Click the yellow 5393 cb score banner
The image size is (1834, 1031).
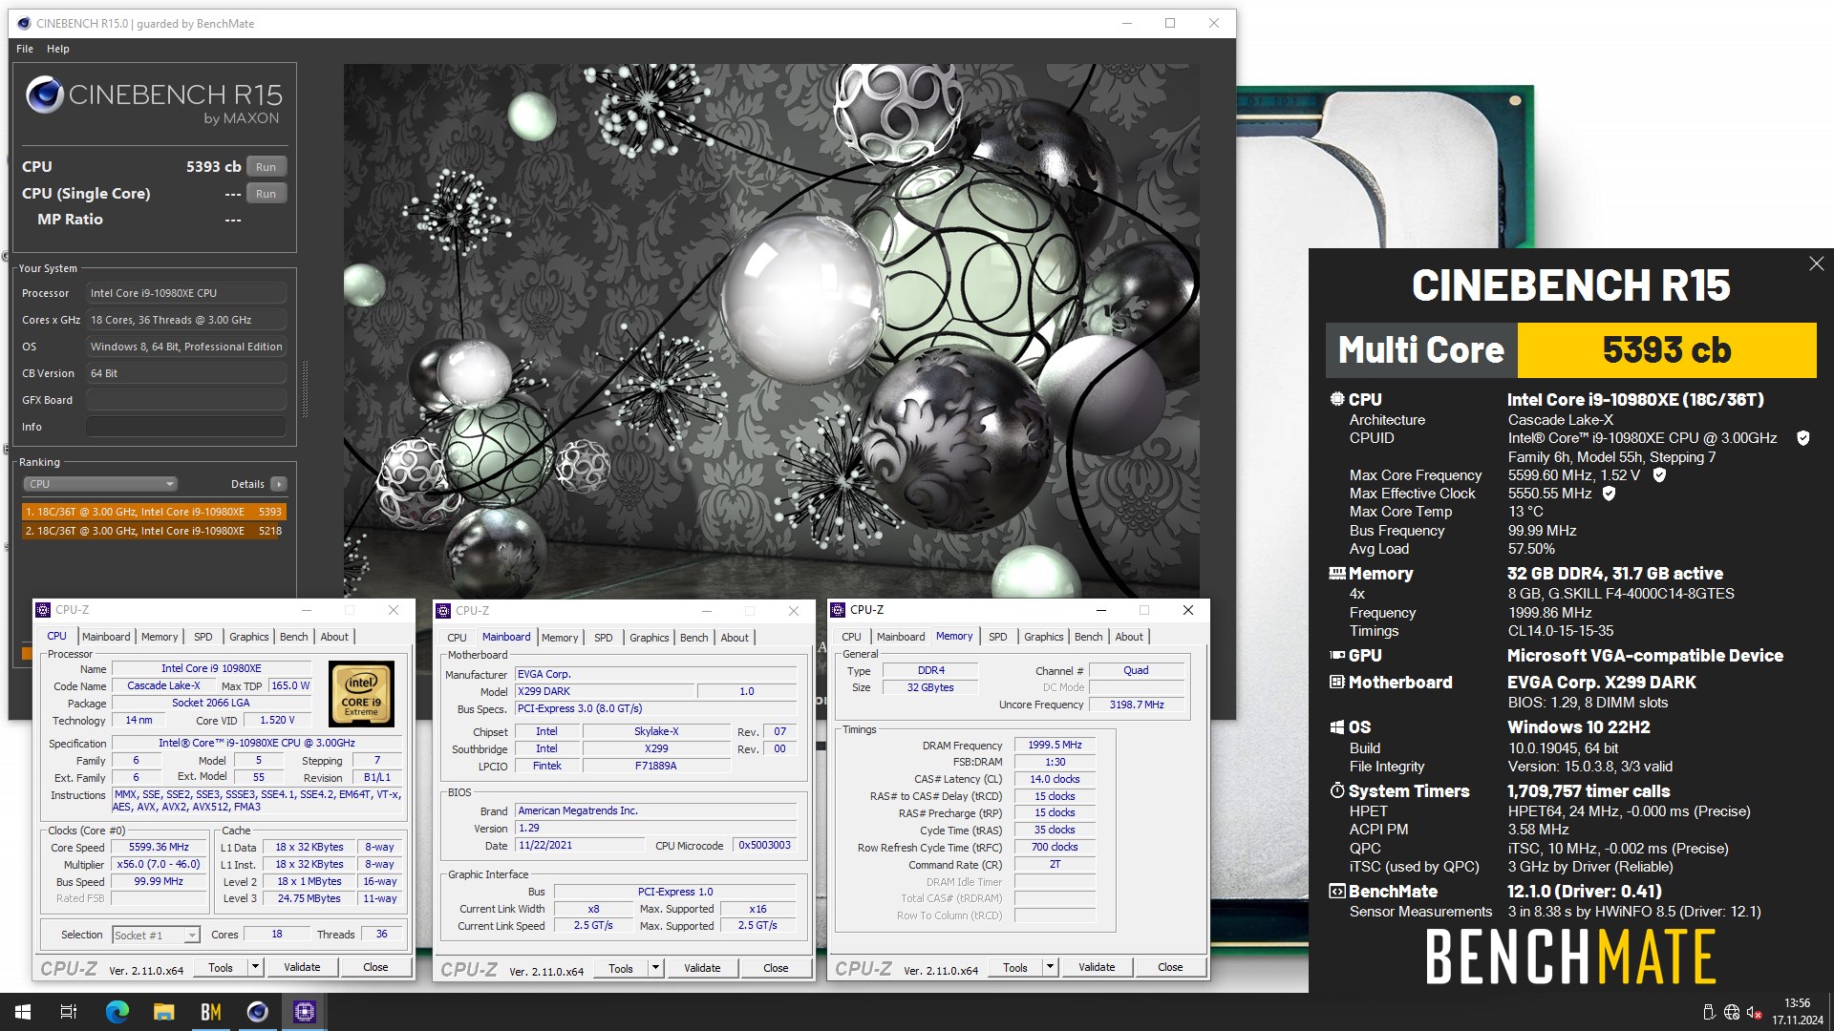pyautogui.click(x=1667, y=350)
